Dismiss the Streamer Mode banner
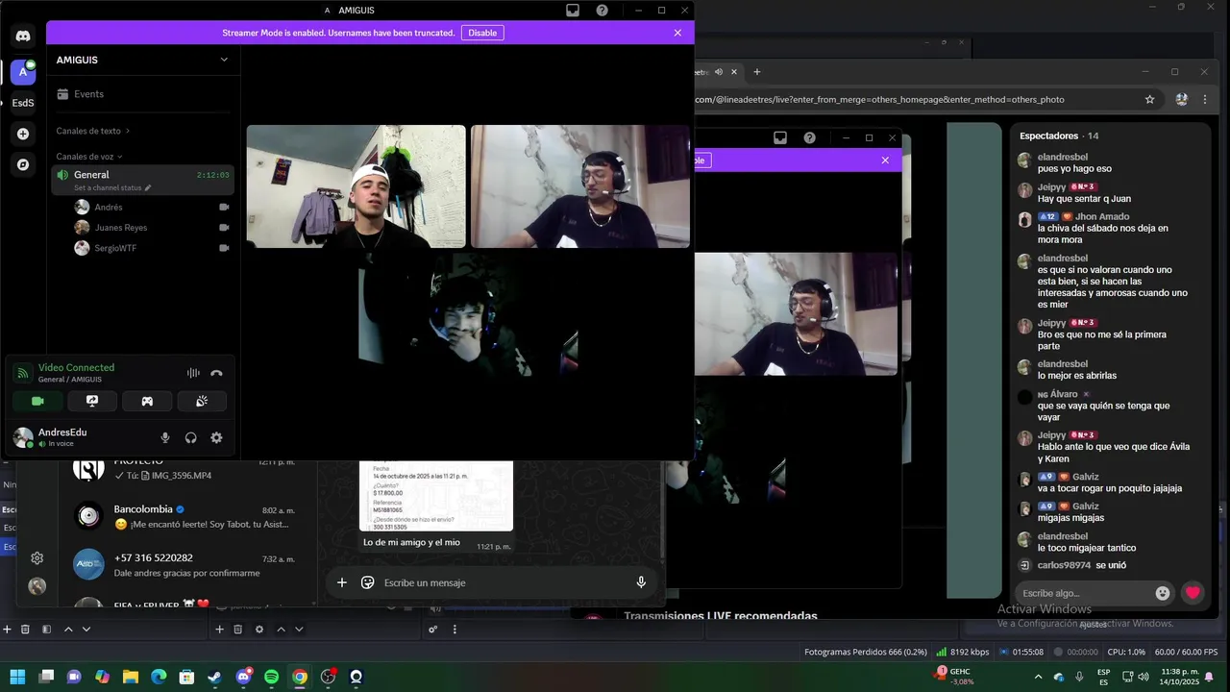The width and height of the screenshot is (1230, 692). [677, 33]
